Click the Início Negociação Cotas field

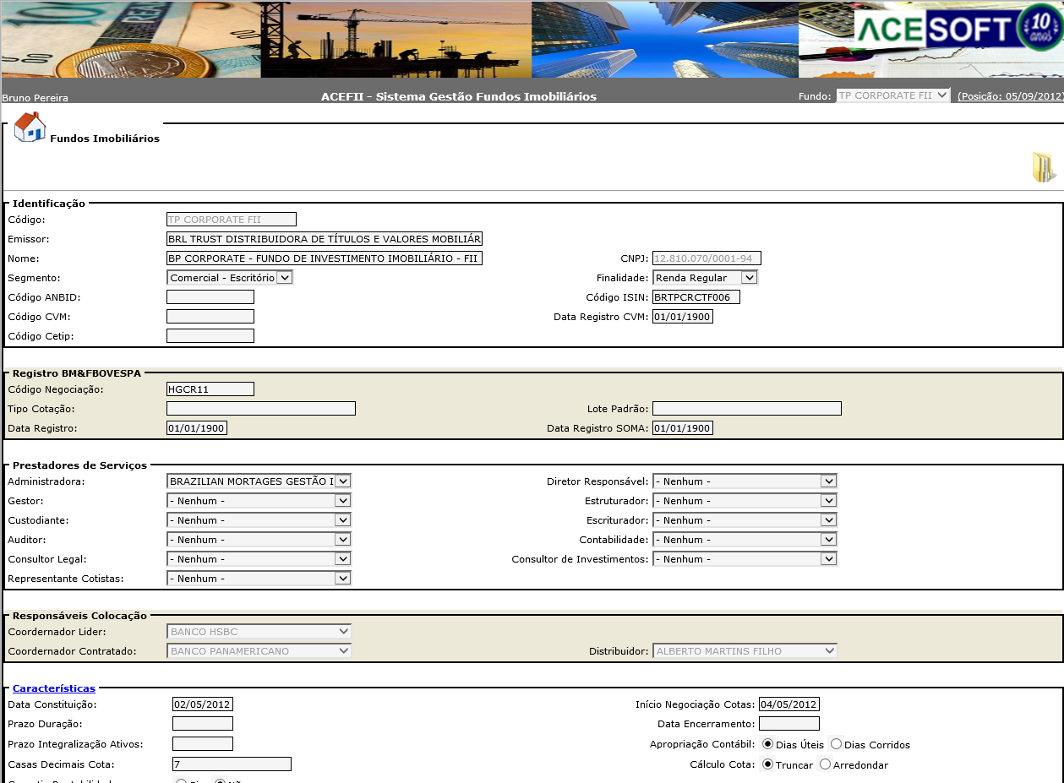pyautogui.click(x=789, y=704)
